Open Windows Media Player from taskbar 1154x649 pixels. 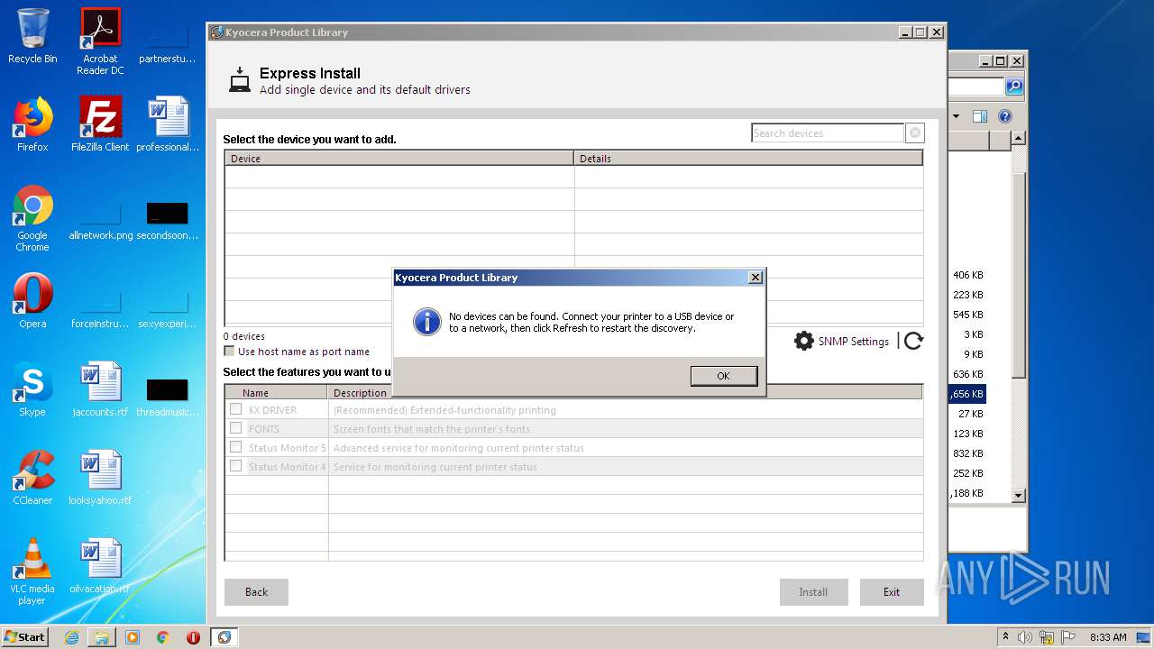click(x=133, y=637)
